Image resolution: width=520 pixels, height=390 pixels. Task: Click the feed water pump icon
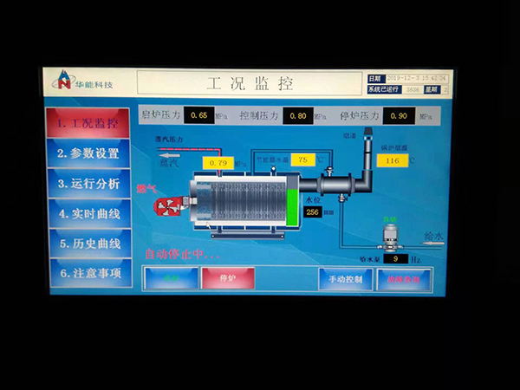coord(390,237)
